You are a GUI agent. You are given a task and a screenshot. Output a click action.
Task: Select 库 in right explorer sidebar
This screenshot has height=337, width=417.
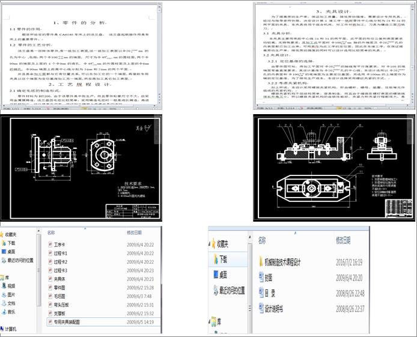coord(216,322)
